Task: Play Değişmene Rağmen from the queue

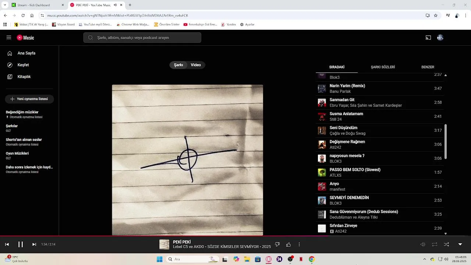Action: pyautogui.click(x=380, y=145)
